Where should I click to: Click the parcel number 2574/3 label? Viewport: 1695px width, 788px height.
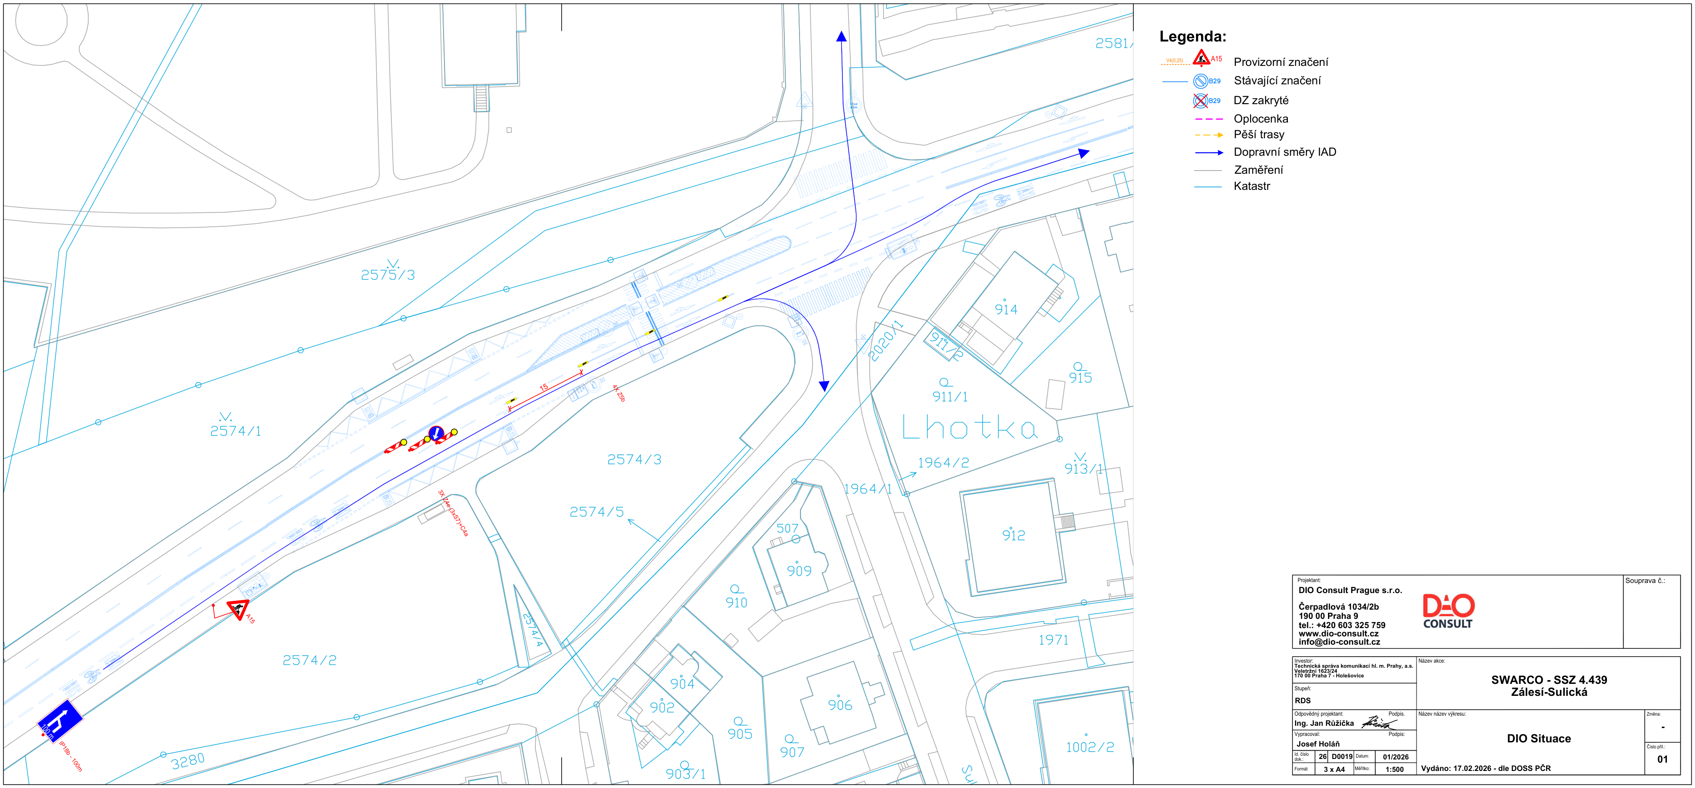pos(634,460)
